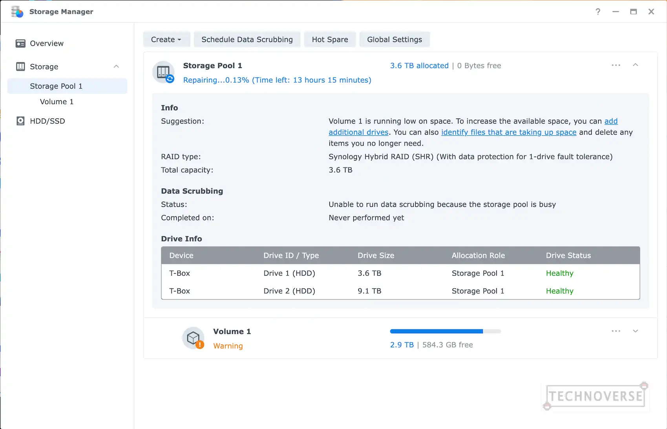Click '3.6 TB allocated' text

click(x=419, y=66)
